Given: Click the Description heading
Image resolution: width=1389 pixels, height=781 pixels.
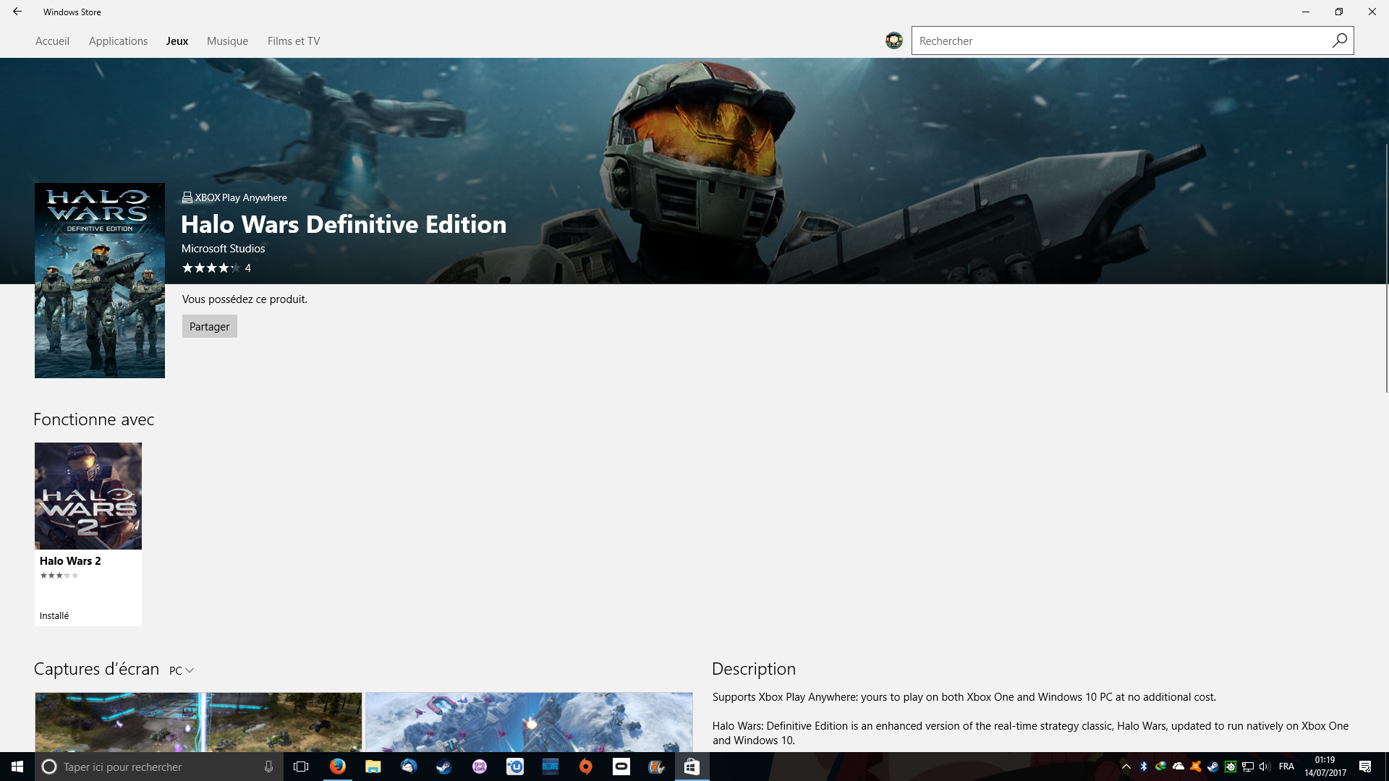Looking at the screenshot, I should [x=754, y=670].
